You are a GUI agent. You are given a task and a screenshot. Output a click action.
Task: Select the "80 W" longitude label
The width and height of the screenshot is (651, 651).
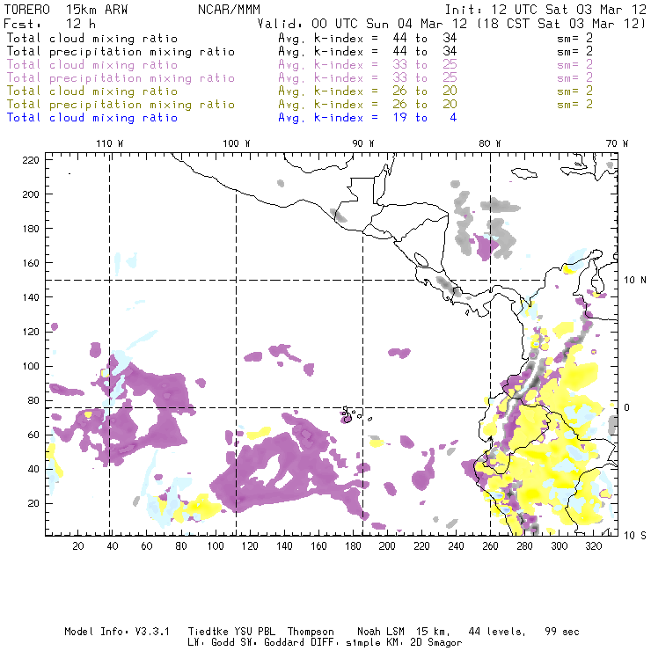(x=490, y=143)
